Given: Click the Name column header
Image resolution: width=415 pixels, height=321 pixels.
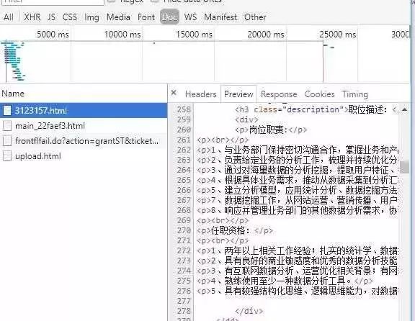Looking at the screenshot, I should pyautogui.click(x=13, y=94).
